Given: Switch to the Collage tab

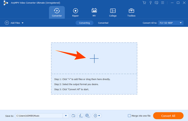Looking at the screenshot, I should coord(113,12).
